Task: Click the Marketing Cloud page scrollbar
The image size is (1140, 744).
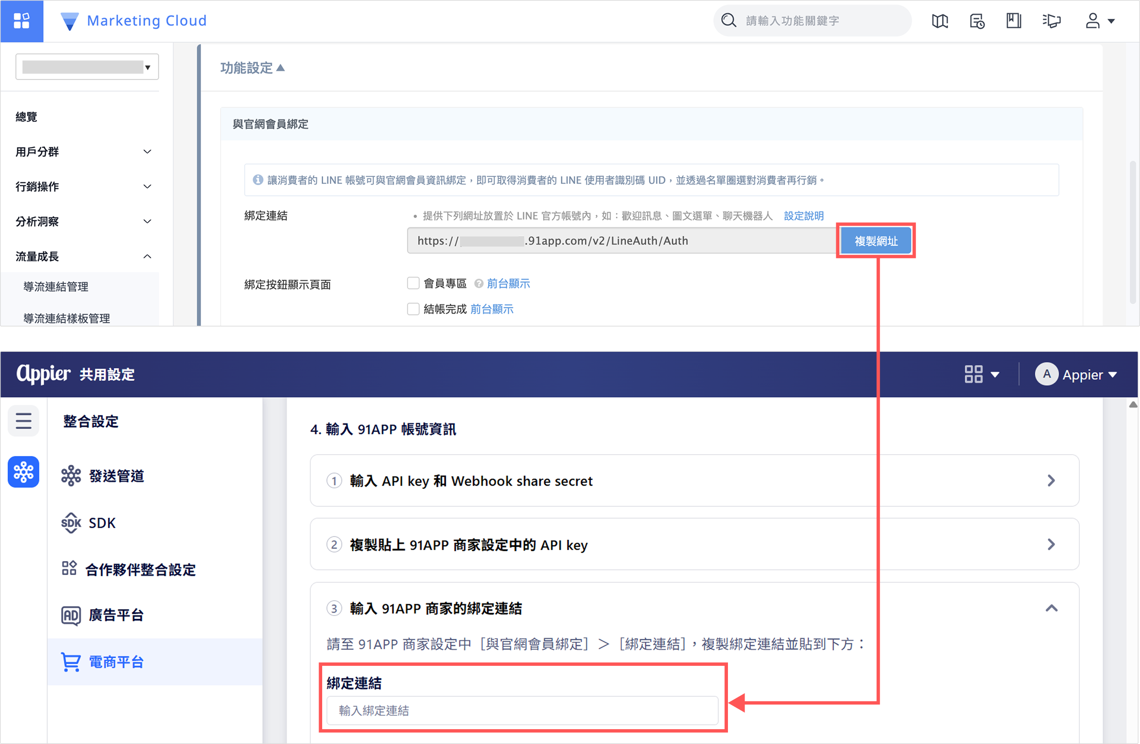Action: [x=1133, y=232]
